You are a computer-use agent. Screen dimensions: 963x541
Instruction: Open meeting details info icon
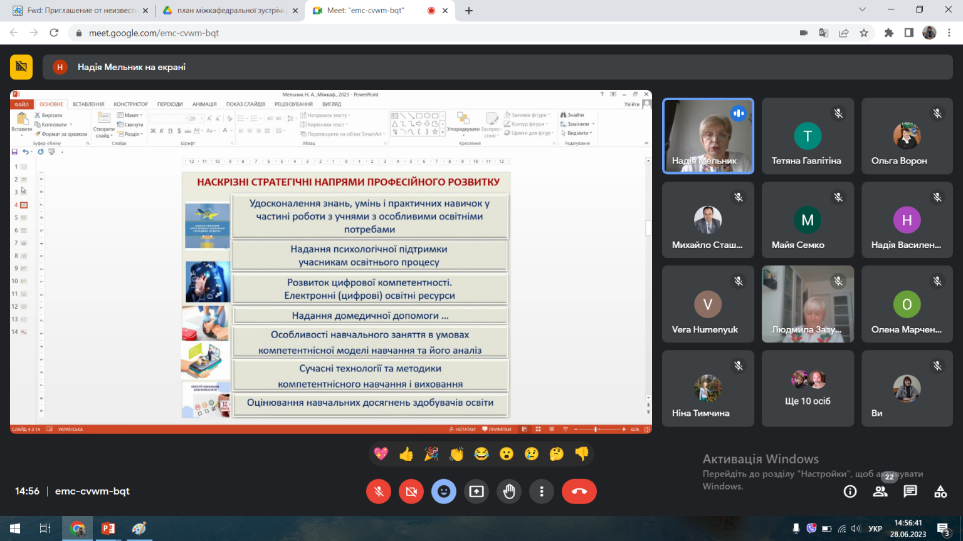[850, 492]
